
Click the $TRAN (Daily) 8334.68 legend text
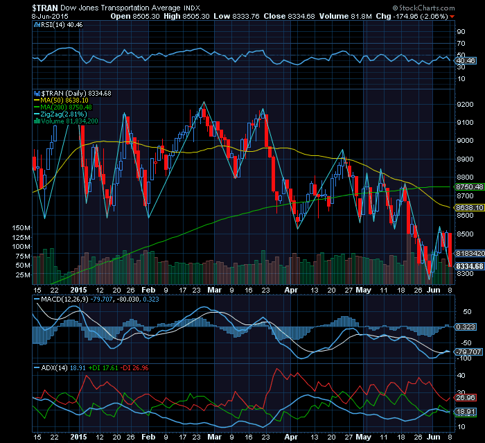[x=76, y=94]
